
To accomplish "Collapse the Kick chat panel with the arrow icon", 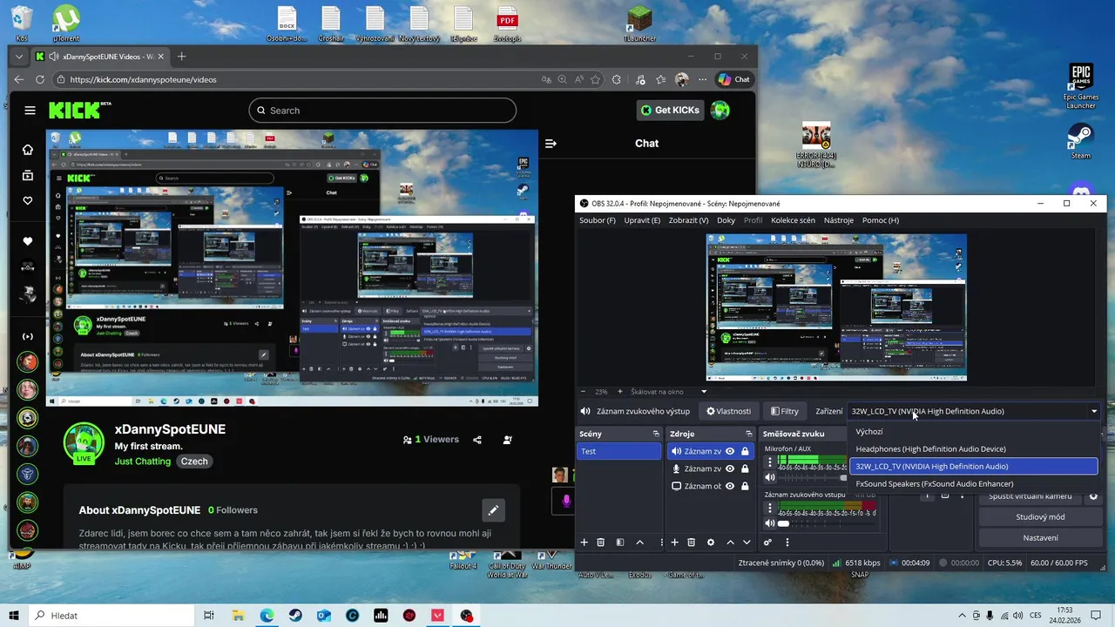I will tap(551, 144).
